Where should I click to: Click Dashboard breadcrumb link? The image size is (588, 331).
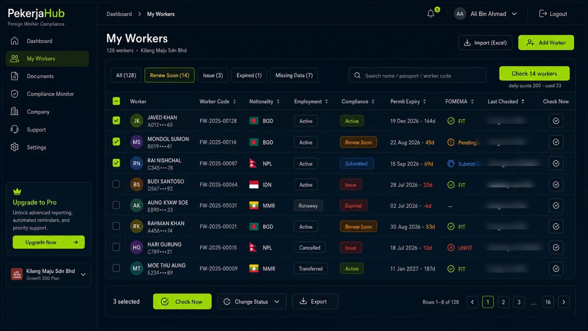point(119,14)
